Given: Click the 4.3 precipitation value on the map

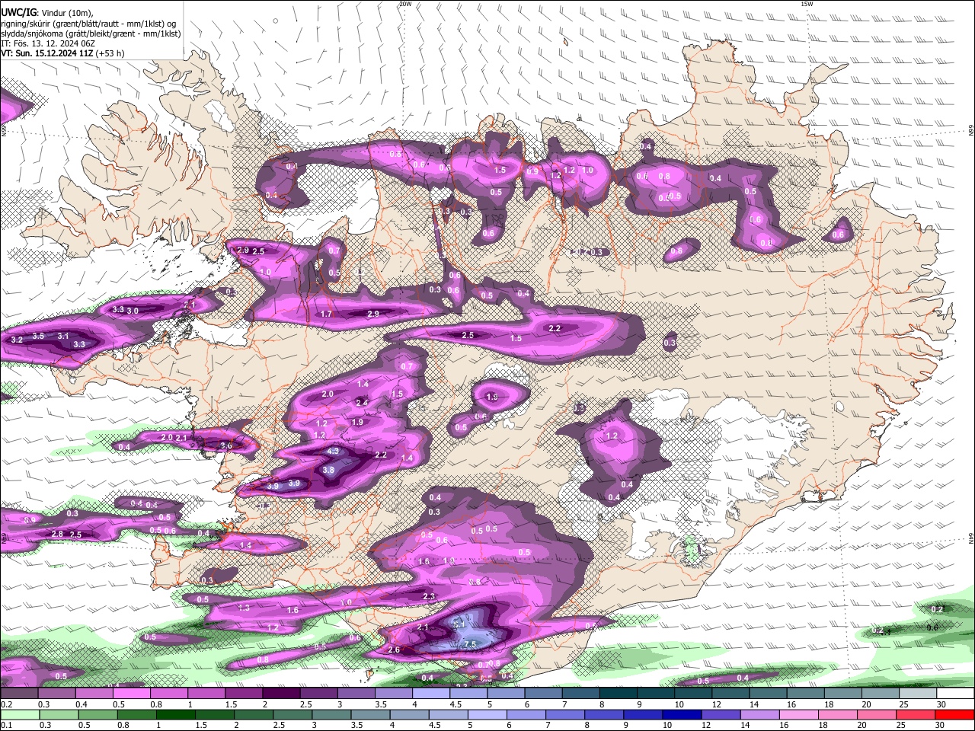Looking at the screenshot, I should [x=333, y=451].
